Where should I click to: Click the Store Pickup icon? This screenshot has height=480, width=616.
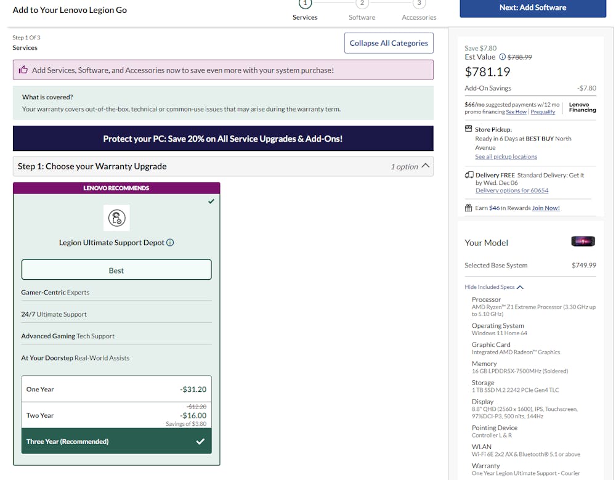click(x=468, y=129)
